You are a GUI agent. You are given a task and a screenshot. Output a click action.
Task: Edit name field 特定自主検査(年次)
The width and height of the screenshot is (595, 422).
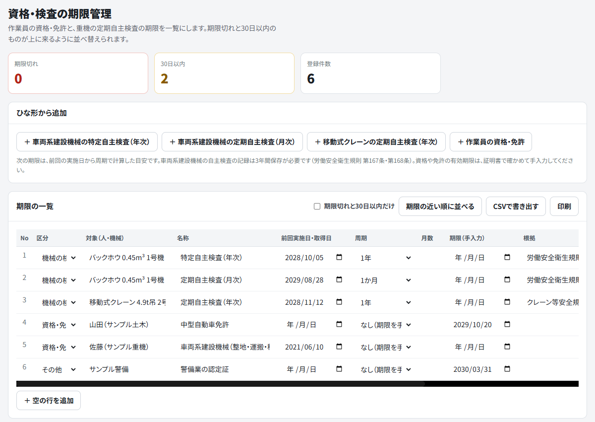(x=226, y=258)
